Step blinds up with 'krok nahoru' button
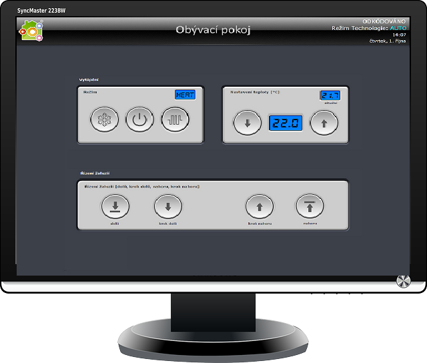The width and height of the screenshot is (427, 363). coord(260,207)
